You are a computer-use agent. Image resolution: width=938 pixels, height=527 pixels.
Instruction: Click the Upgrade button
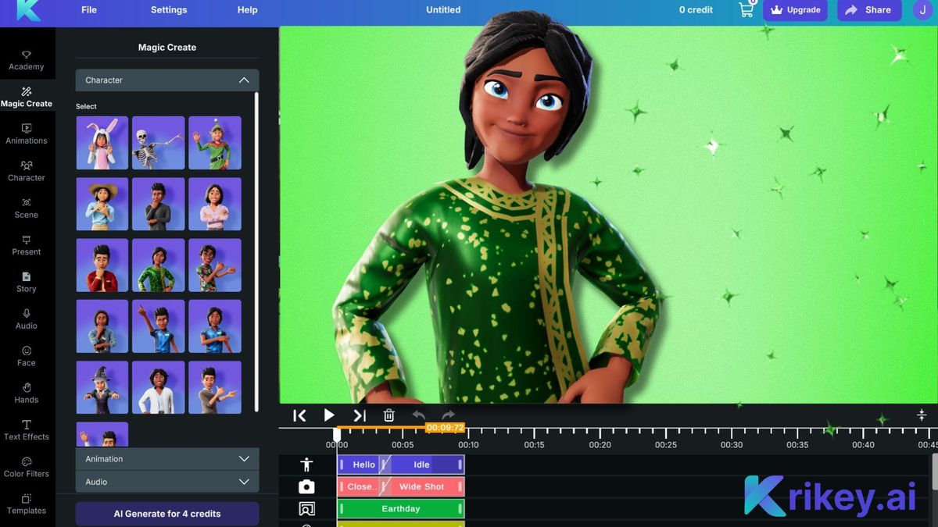pos(795,10)
